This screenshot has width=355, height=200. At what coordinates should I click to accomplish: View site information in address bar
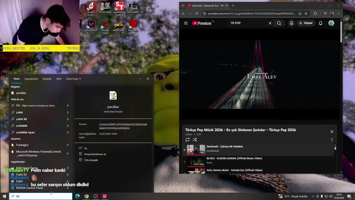click(x=204, y=14)
